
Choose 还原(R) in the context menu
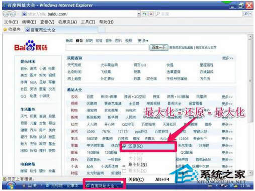click(148, 146)
